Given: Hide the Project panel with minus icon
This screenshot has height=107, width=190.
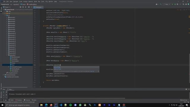Looking at the screenshot, I should (31, 7).
